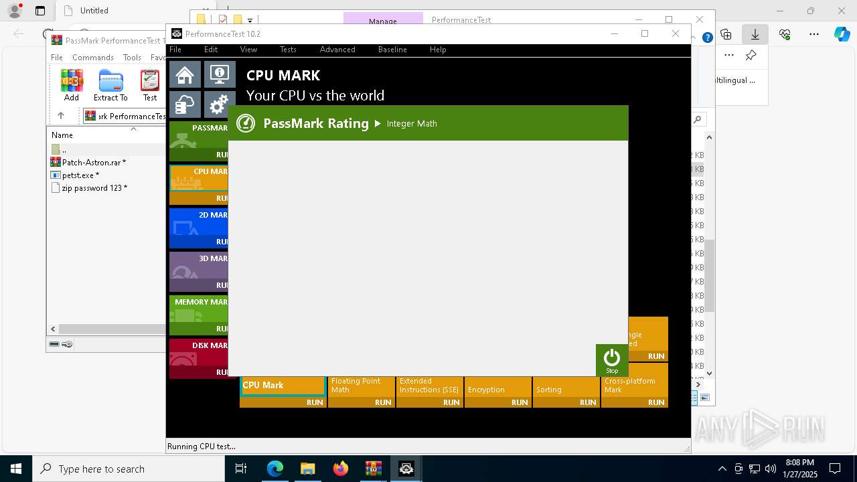This screenshot has width=857, height=482.
Task: Run the Sorting test
Action: click(588, 402)
